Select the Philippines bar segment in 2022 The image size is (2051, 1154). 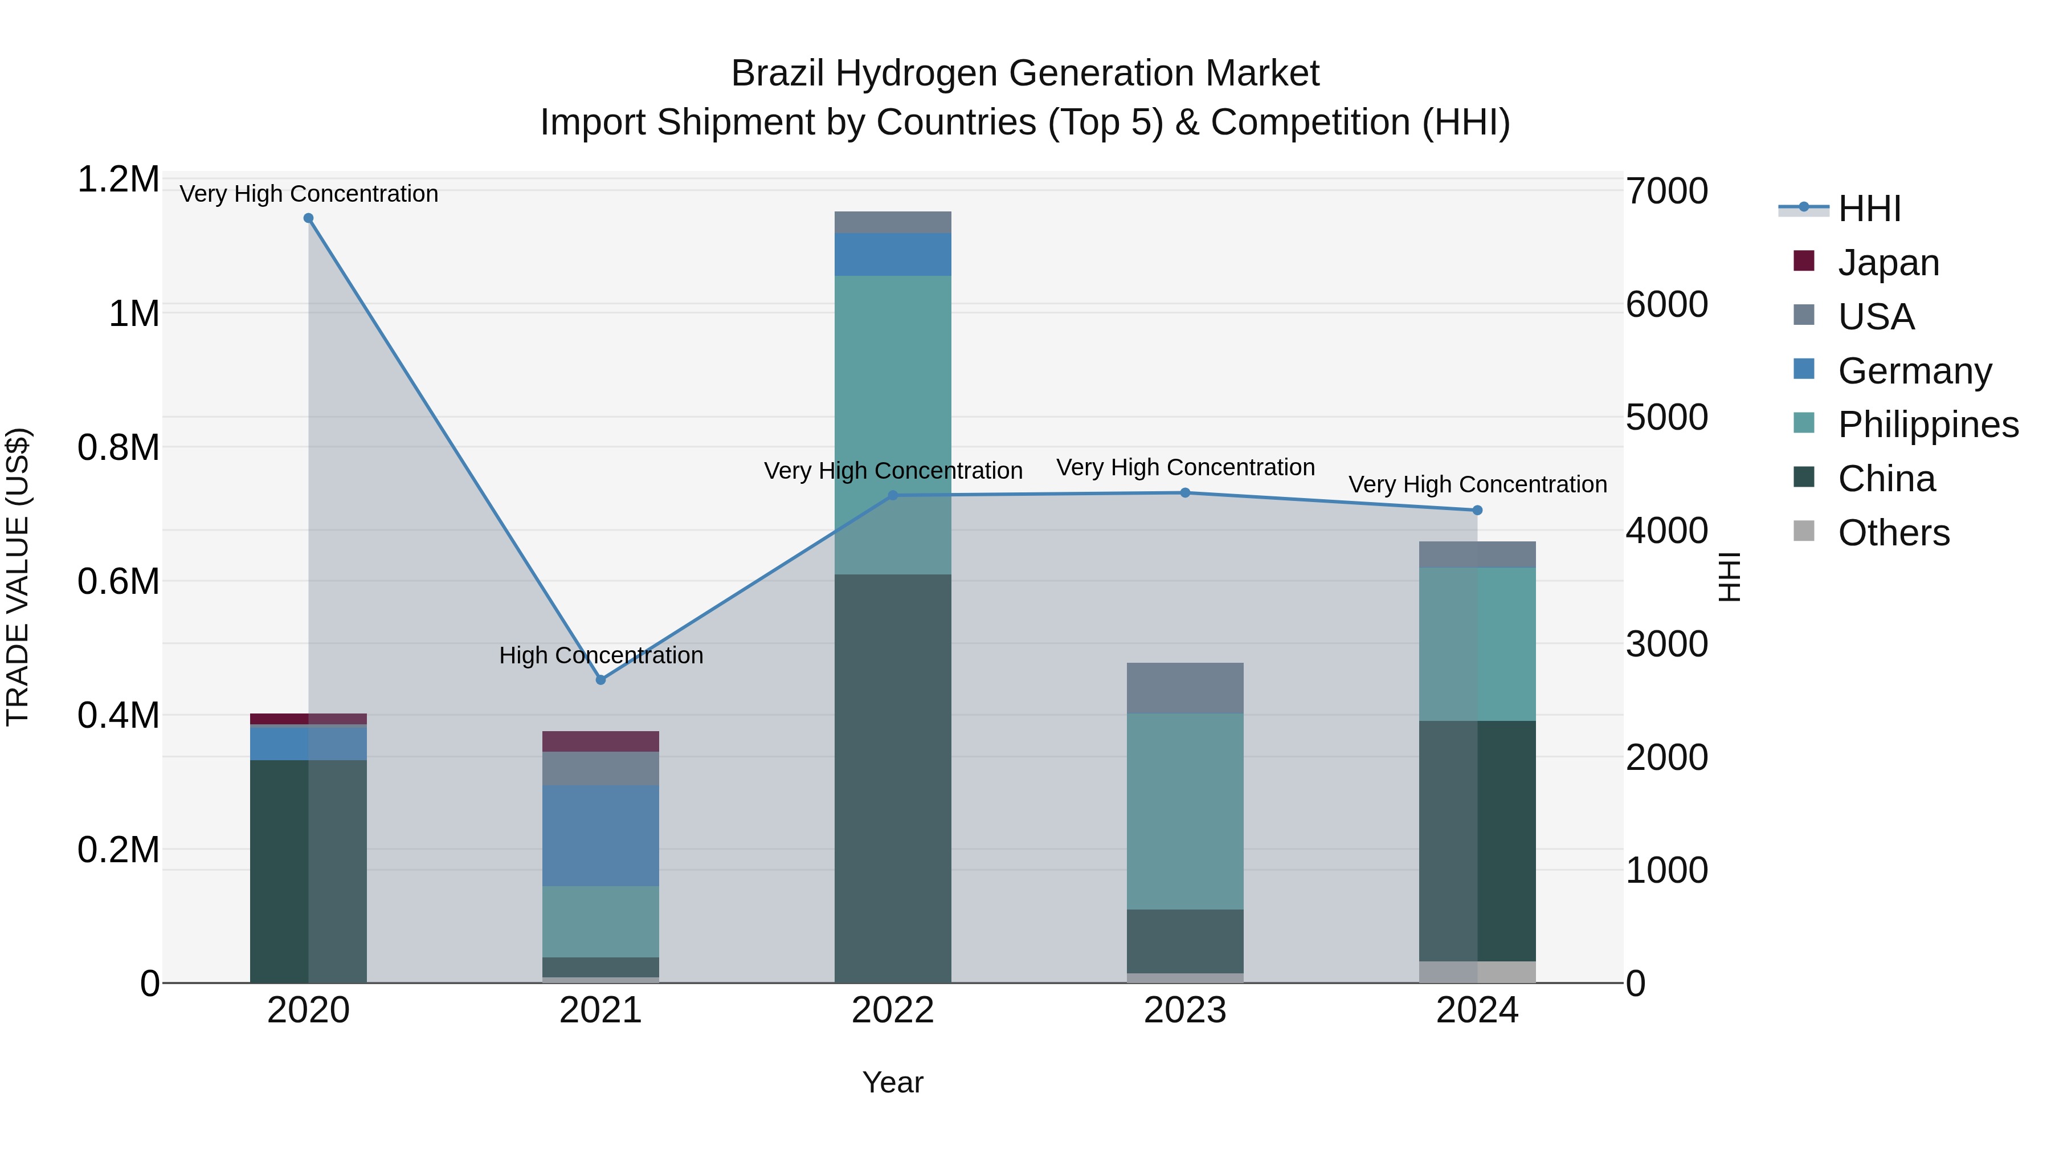coord(893,425)
